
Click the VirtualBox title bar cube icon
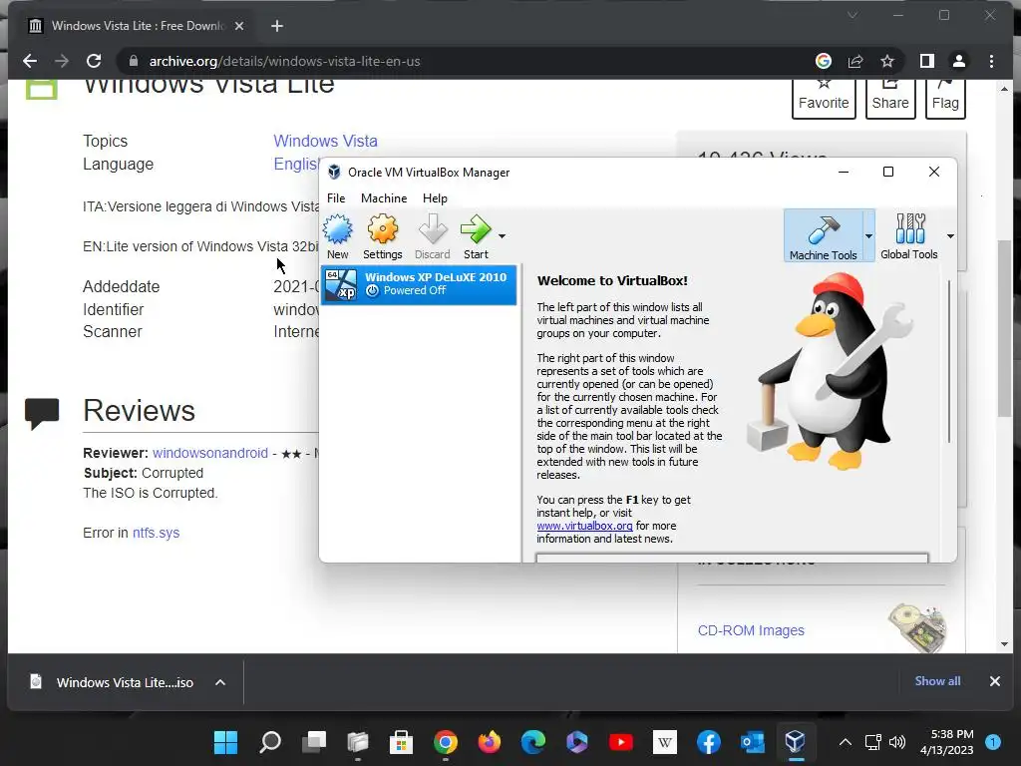pos(334,172)
